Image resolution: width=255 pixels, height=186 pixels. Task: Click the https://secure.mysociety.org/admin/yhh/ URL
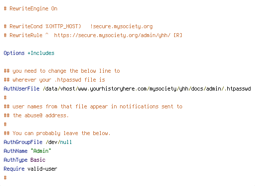pyautogui.click(x=112, y=36)
